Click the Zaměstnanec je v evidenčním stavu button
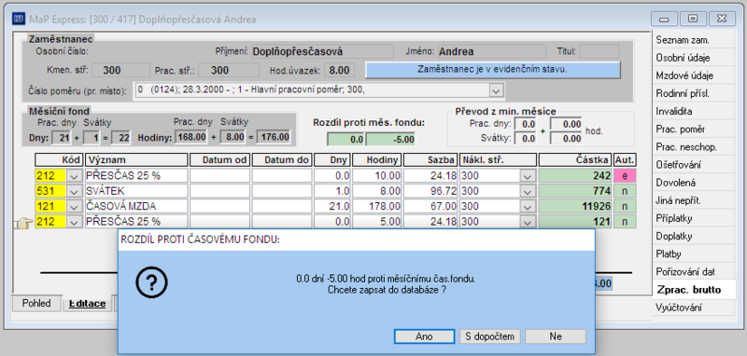This screenshot has height=356, width=747. click(x=493, y=69)
